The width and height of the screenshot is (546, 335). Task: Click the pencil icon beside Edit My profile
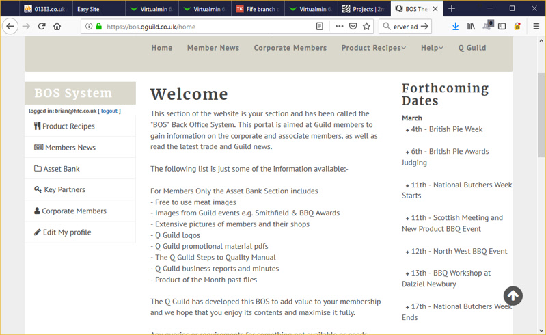[38, 232]
